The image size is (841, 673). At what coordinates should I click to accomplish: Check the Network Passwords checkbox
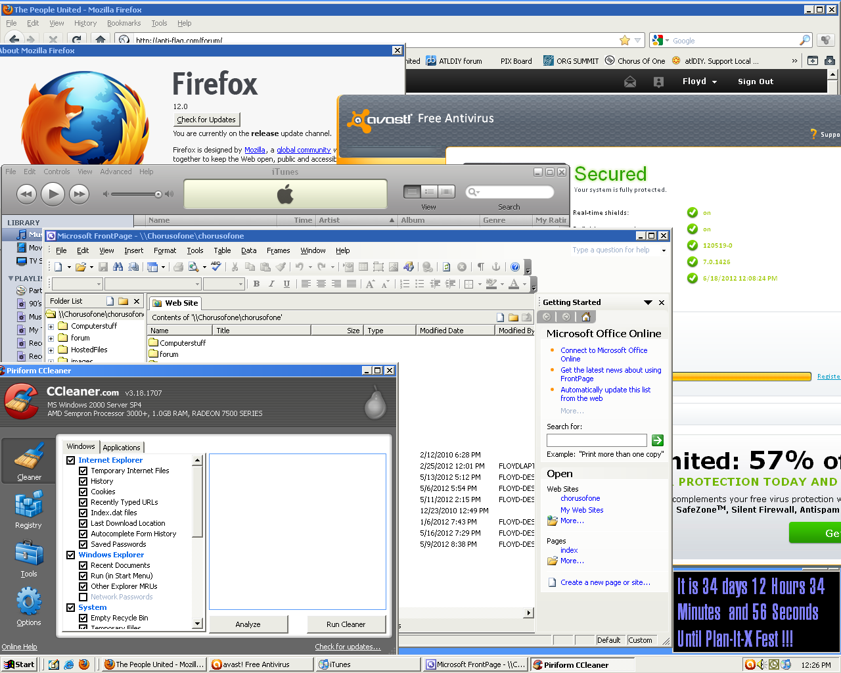coord(83,597)
